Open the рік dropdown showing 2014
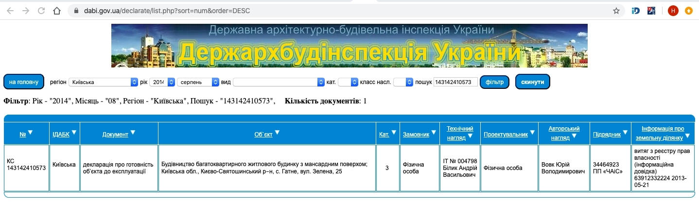 (162, 83)
